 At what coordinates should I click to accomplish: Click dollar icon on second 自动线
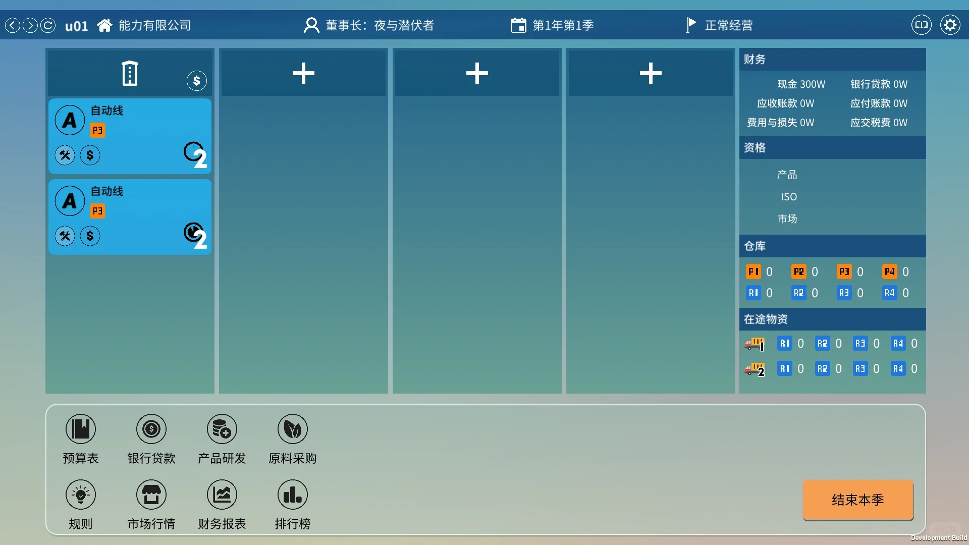90,236
